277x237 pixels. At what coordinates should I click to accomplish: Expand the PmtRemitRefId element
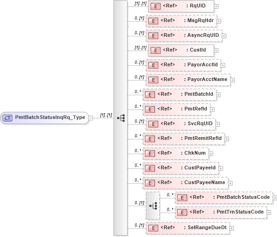pos(227,139)
